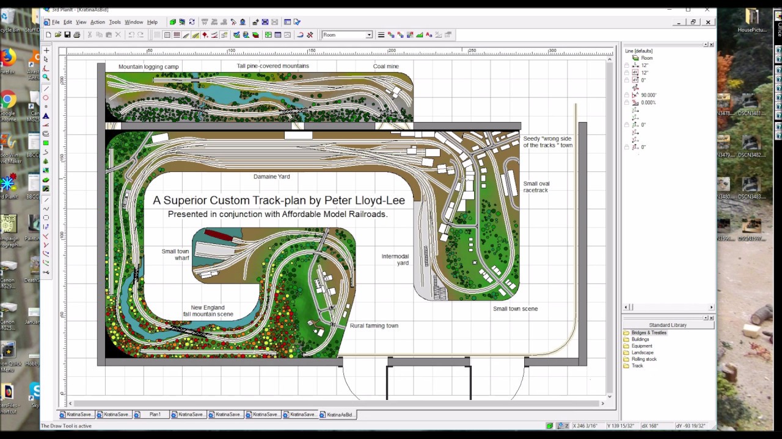Switch to the Plan1 document tab
Image resolution: width=782 pixels, height=439 pixels.
point(151,415)
